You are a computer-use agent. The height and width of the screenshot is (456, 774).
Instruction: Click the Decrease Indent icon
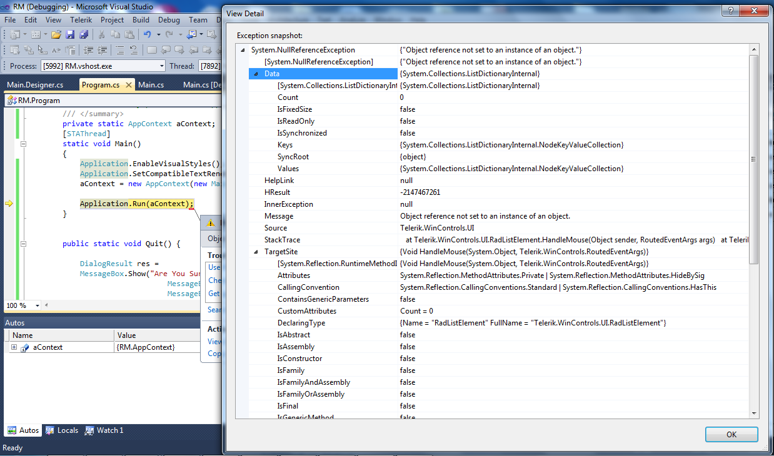(87, 51)
